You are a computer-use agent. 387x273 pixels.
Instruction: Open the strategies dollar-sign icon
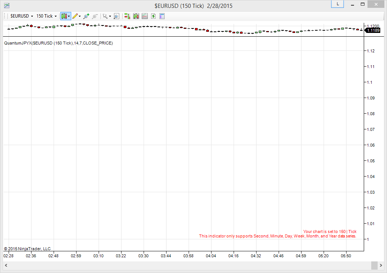pyautogui.click(x=153, y=16)
